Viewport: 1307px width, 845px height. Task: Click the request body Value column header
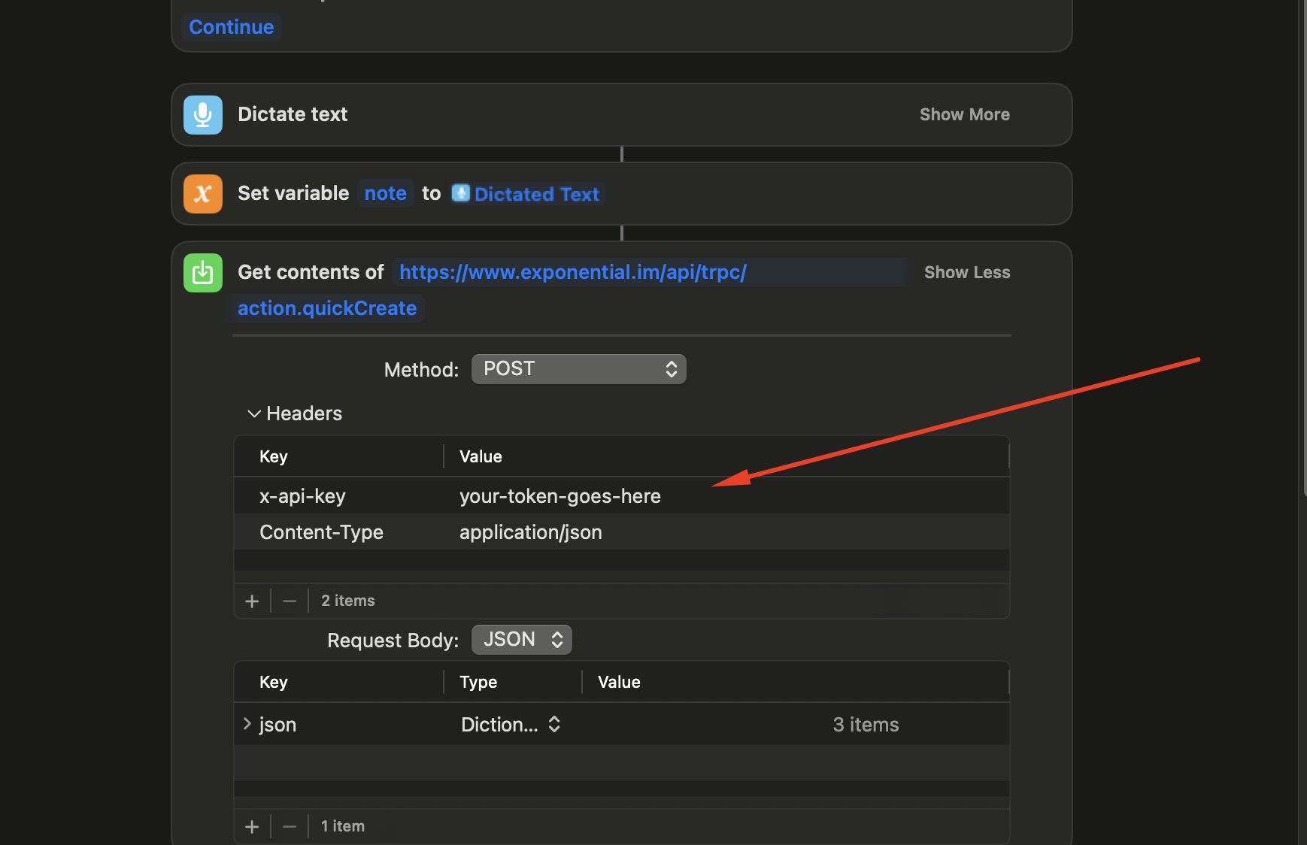(619, 682)
